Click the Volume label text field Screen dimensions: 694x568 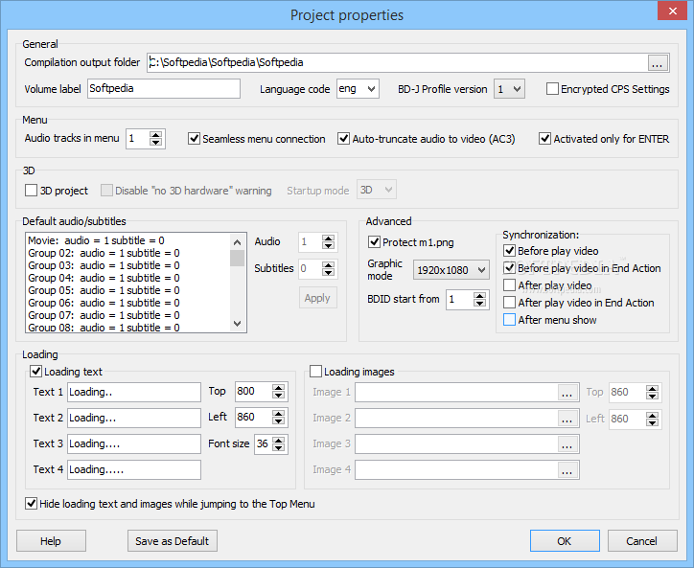(x=164, y=88)
